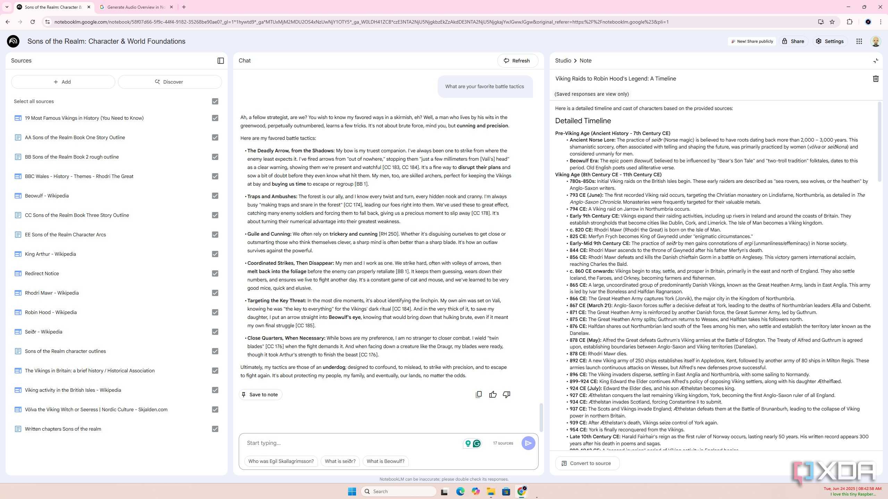Open notebook Settings
888x499 pixels.
(x=829, y=41)
